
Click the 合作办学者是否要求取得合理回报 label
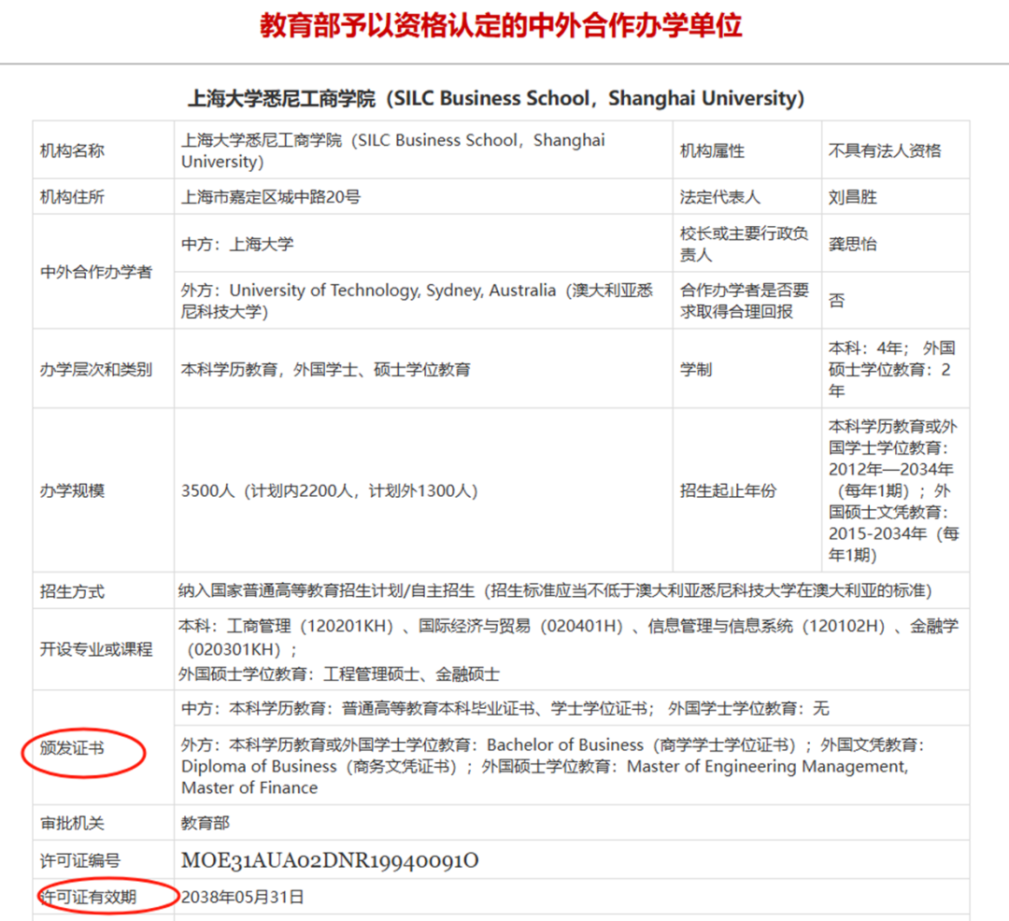(745, 301)
